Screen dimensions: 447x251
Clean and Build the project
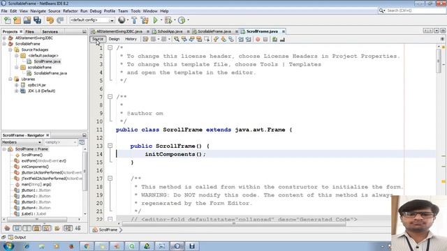tap(145, 20)
